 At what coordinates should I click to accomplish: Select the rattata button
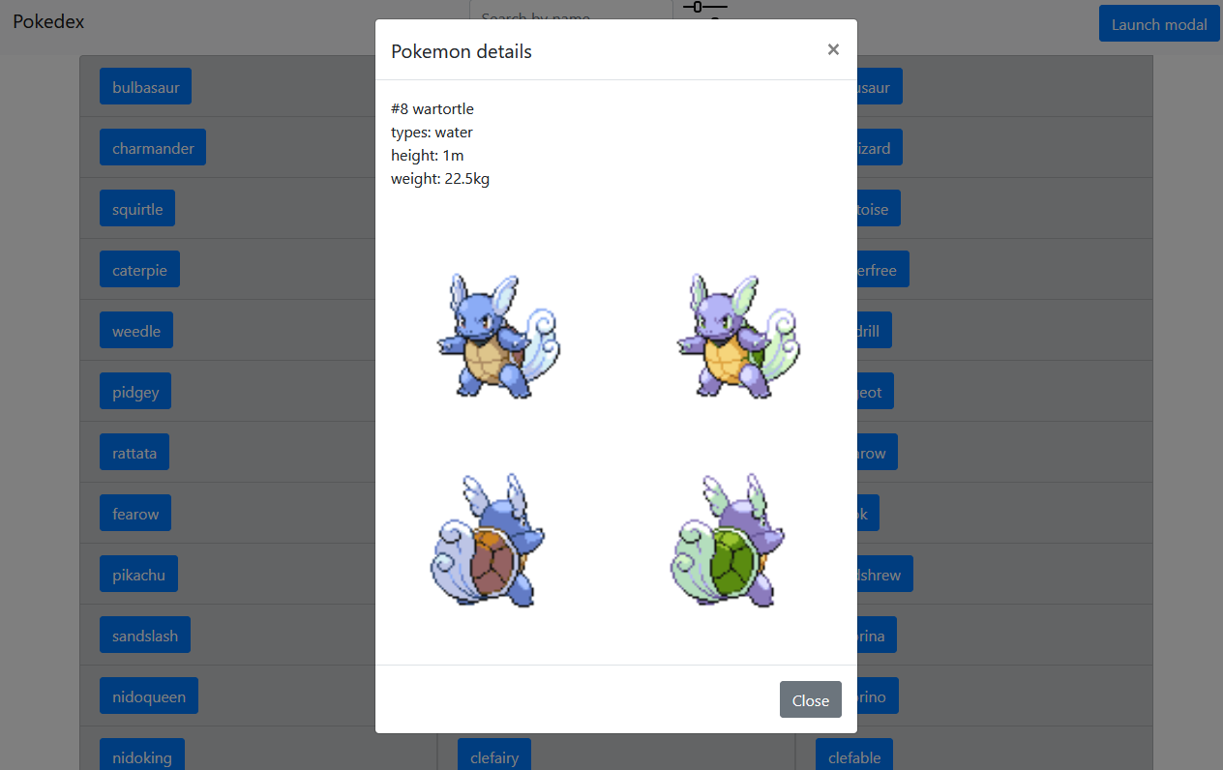coord(134,453)
